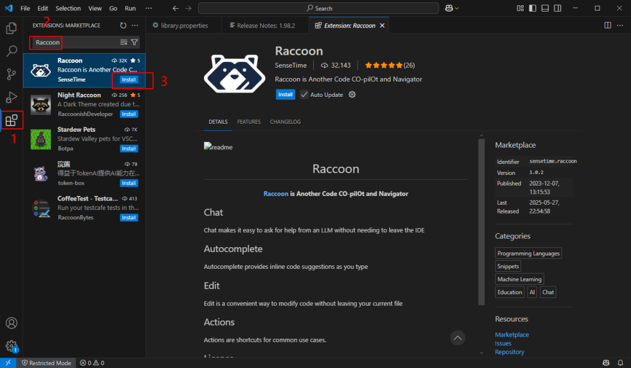This screenshot has width=631, height=368.
Task: Open the File menu
Action: [25, 8]
